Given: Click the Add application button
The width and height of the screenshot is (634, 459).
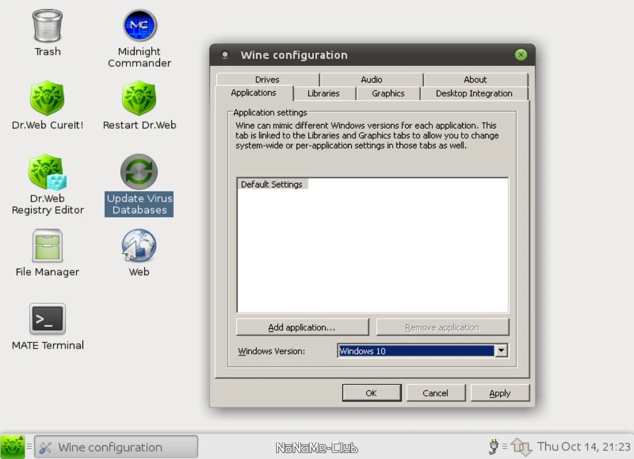Looking at the screenshot, I should click(302, 327).
